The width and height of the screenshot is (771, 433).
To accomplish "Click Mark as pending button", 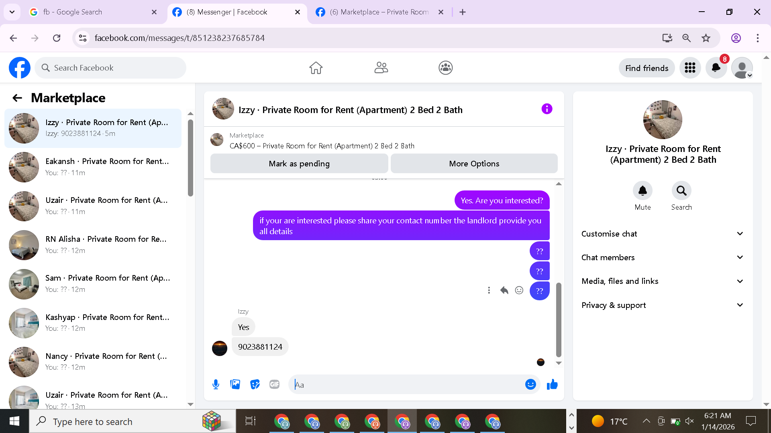I will coord(299,164).
